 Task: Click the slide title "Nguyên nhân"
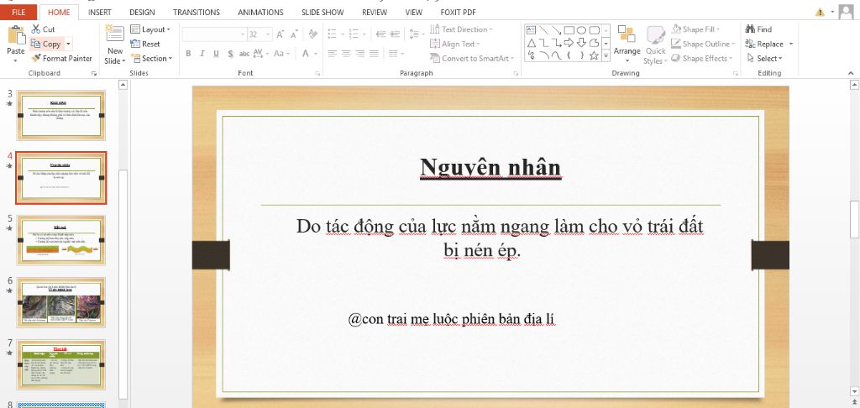[x=490, y=167]
